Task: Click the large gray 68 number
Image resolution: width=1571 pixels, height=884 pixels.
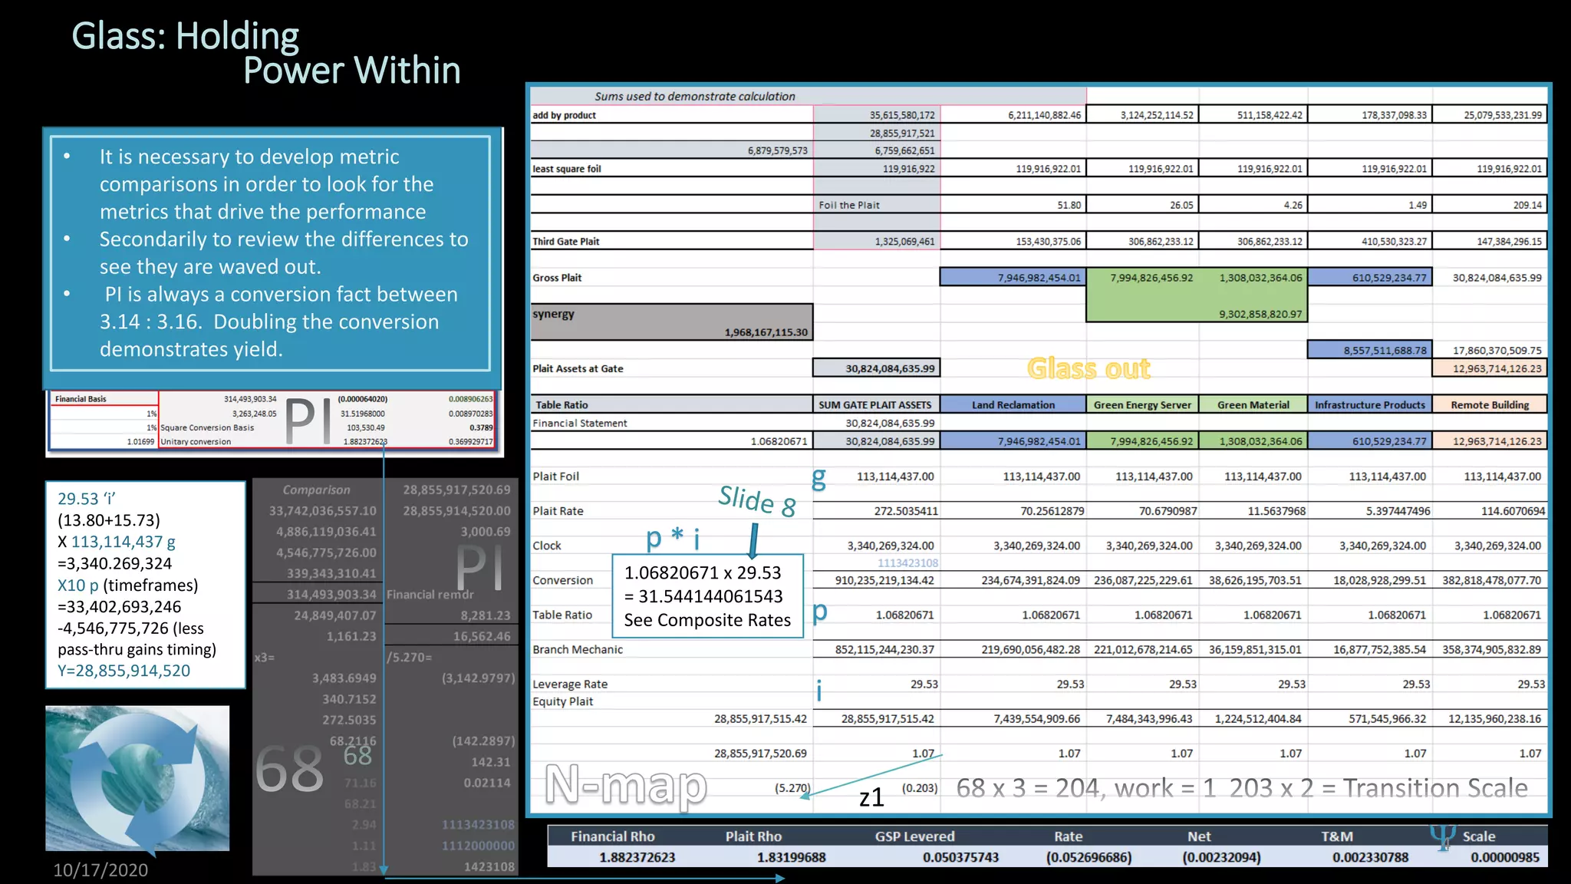Action: pos(289,770)
